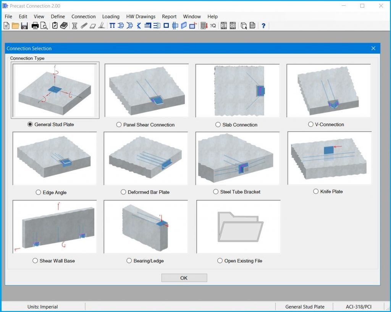Open Help using the question mark icon
The height and width of the screenshot is (312, 391).
tap(263, 26)
